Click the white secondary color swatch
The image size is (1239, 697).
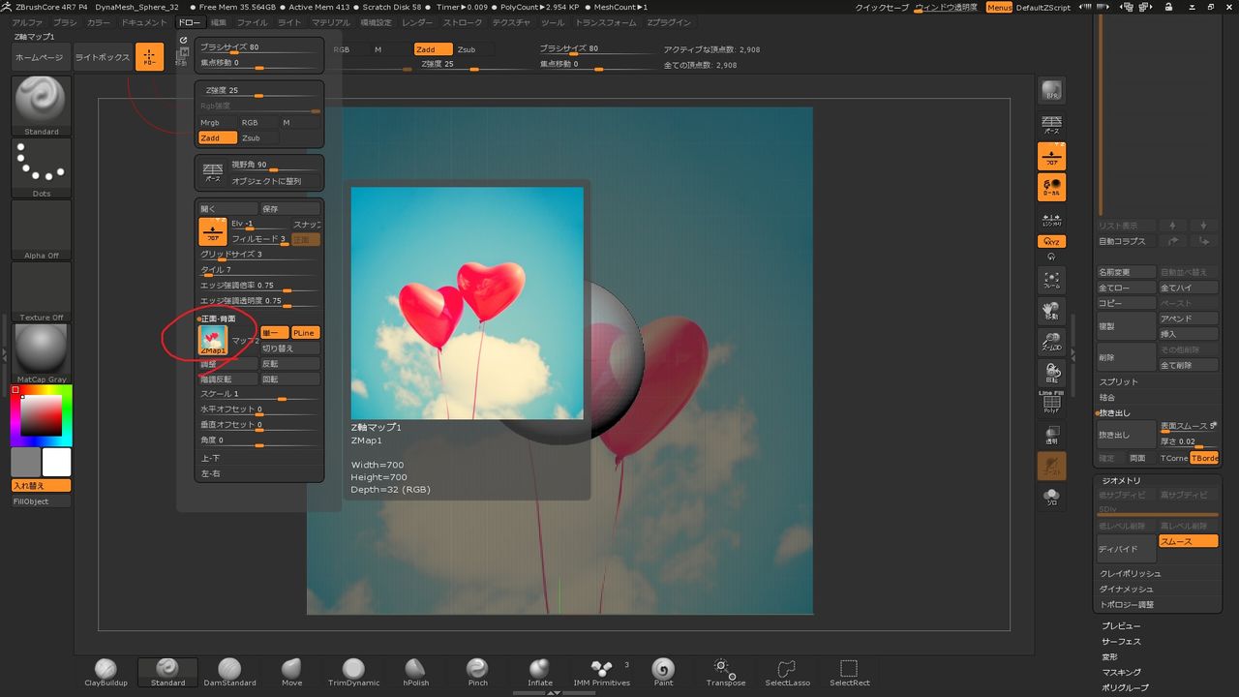tap(57, 462)
